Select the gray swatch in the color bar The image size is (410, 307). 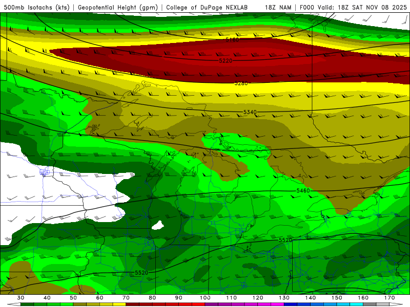(370, 304)
